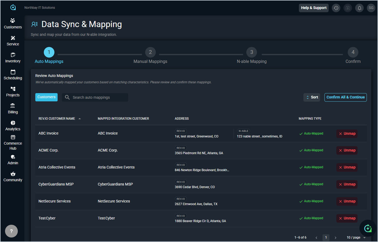
Task: Click the notifications bell icon
Action: pos(359,8)
